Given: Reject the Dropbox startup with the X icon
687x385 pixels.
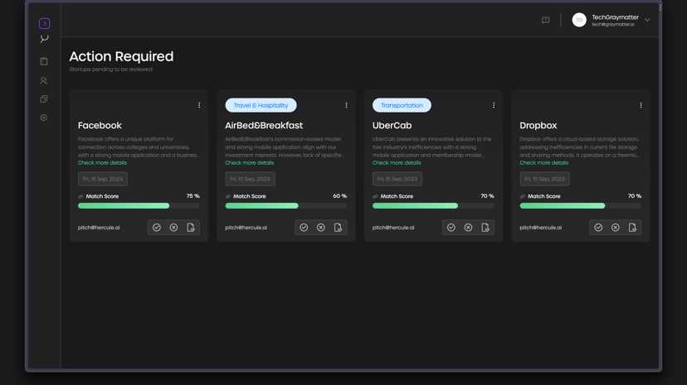Looking at the screenshot, I should pos(615,227).
